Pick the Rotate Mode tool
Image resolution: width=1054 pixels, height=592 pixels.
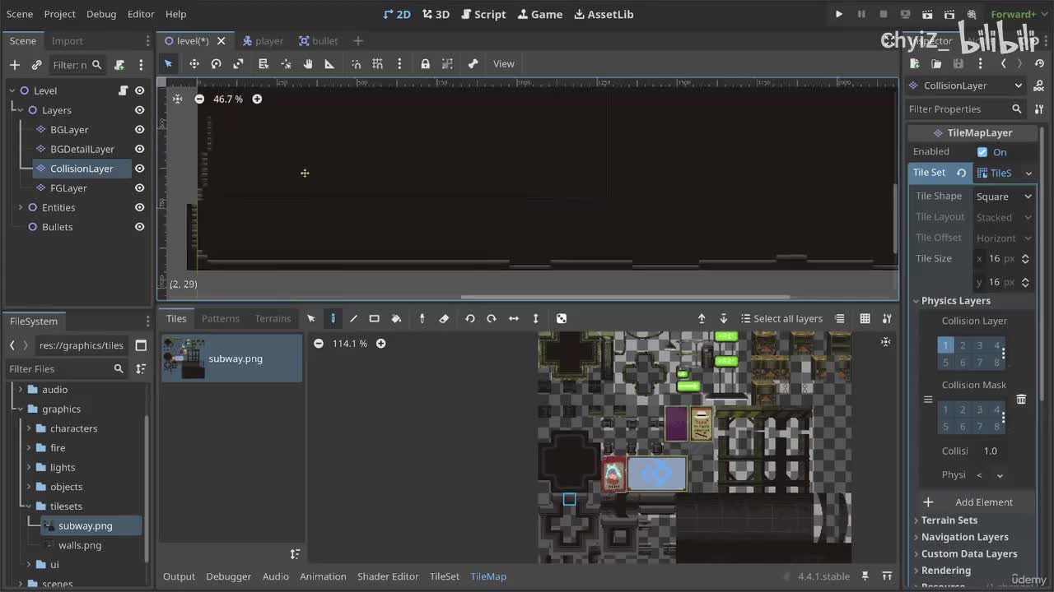point(216,64)
